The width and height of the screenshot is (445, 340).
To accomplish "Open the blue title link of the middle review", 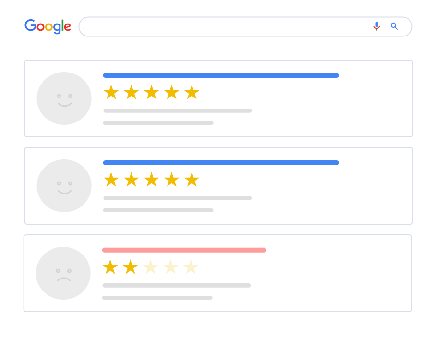I will coord(221,163).
